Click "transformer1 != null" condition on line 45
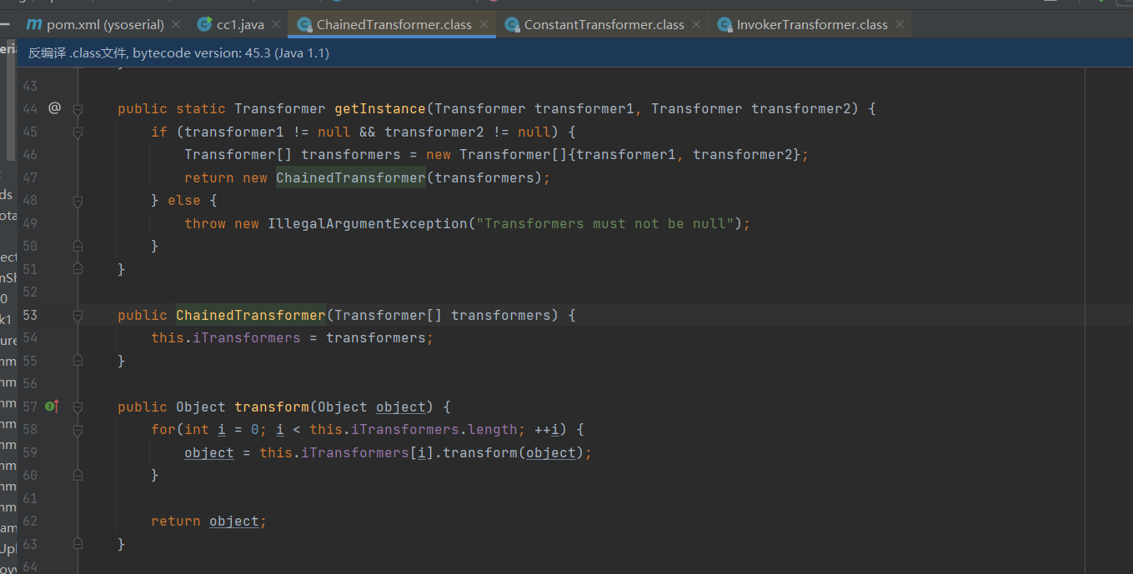The height and width of the screenshot is (574, 1133). click(x=268, y=132)
